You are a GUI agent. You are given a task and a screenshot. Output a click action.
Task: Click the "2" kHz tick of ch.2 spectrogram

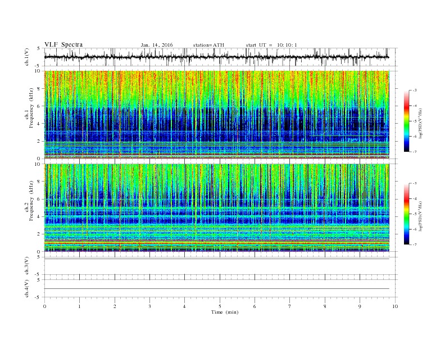point(39,234)
